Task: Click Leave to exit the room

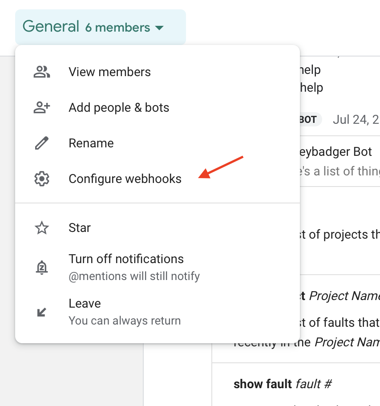Action: [85, 303]
